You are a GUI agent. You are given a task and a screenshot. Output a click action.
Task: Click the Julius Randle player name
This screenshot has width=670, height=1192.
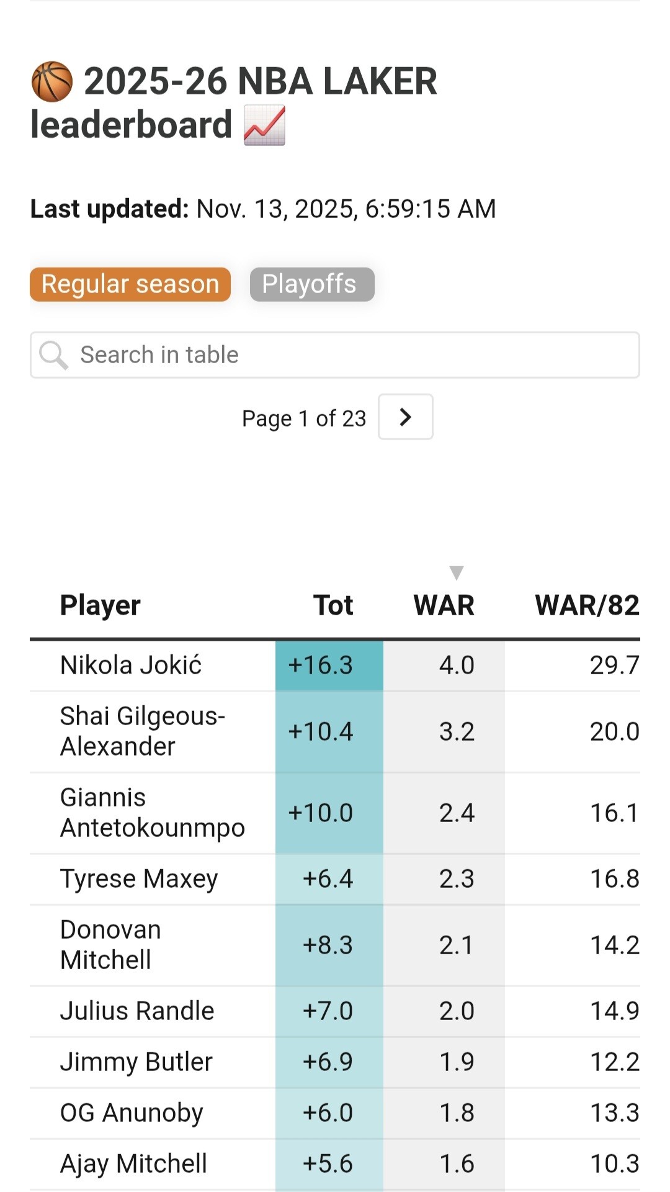click(137, 1011)
